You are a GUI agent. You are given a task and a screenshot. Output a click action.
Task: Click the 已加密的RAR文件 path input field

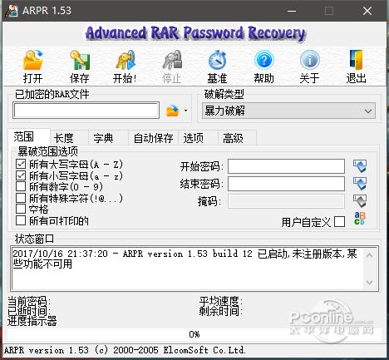[x=86, y=111]
